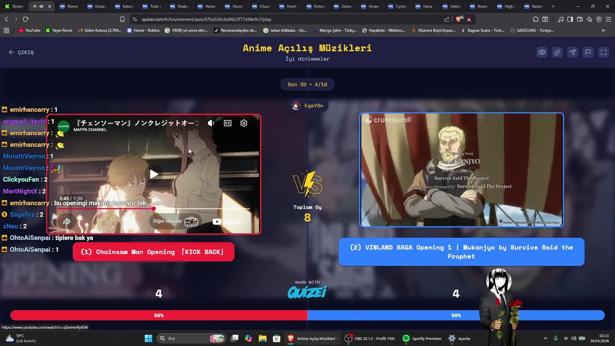Image resolution: width=615 pixels, height=346 pixels.
Task: Open the YouTube bookmark
Action: tap(29, 30)
